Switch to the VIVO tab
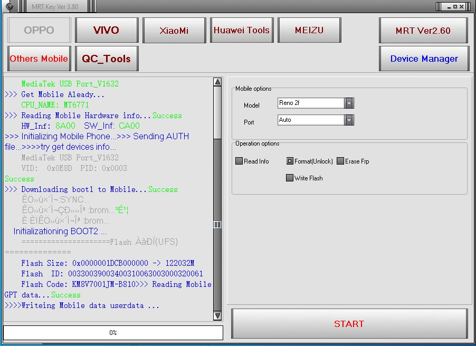Screen dimensions: 476x346 107,30
